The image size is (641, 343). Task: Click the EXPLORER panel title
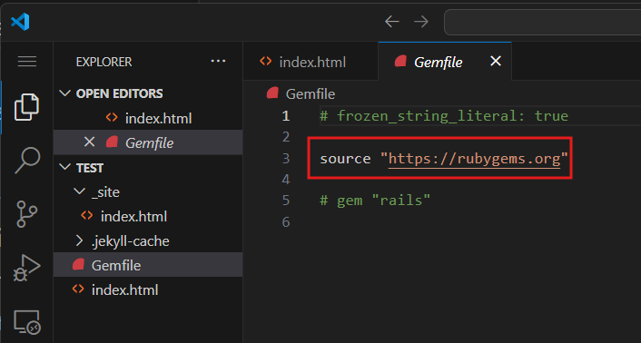(104, 62)
